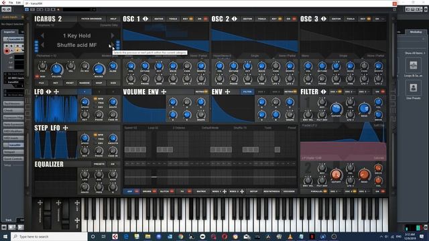Viewport: 429px width, 241px height.
Task: Select next patch category arrow beside 1 Key Hold
Action: (113, 35)
